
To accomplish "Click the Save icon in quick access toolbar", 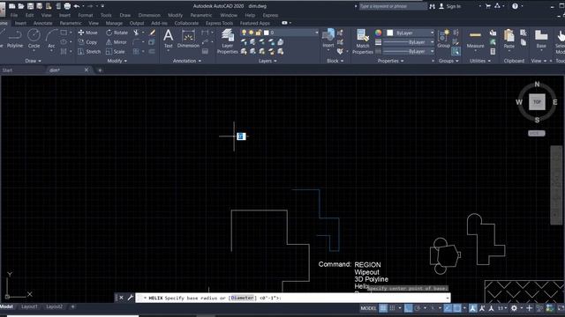I will [30, 6].
